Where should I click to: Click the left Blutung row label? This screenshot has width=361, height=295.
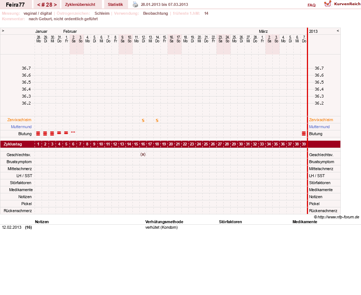pos(25,134)
